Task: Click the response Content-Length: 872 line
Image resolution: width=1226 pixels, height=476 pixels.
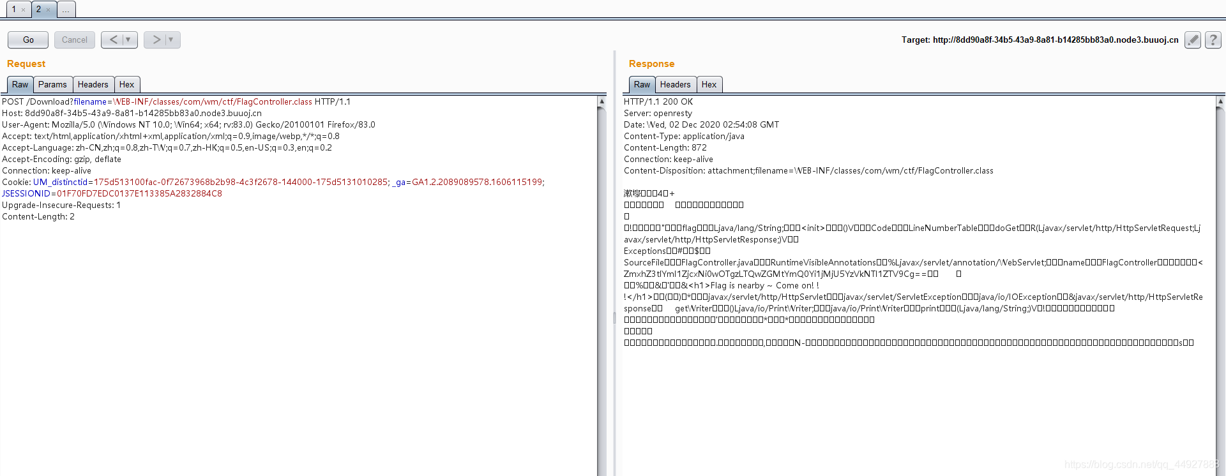Action: 665,147
